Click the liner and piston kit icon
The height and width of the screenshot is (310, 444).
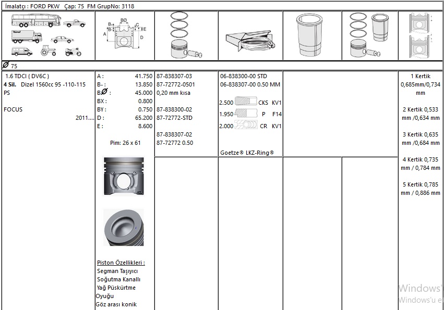pyautogui.click(x=371, y=35)
